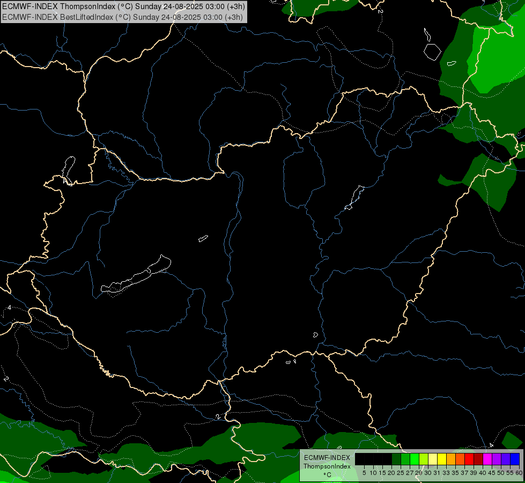Click the '10' tick label in legend
The width and height of the screenshot is (525, 483).
[x=373, y=473]
